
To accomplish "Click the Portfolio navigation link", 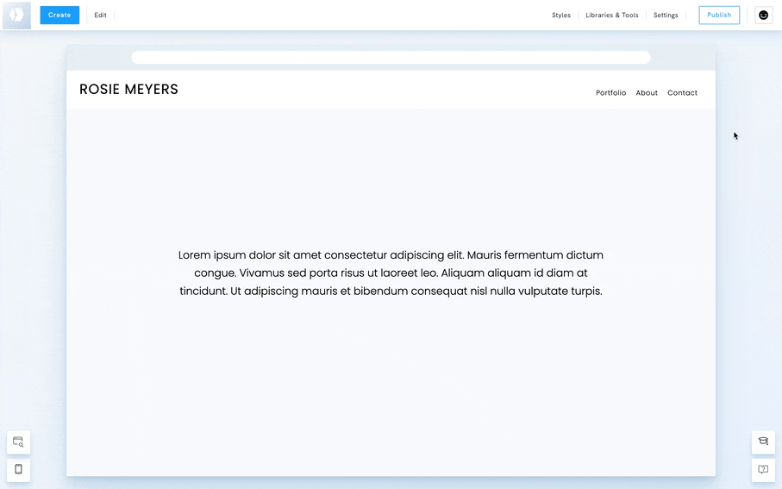I will pos(610,93).
